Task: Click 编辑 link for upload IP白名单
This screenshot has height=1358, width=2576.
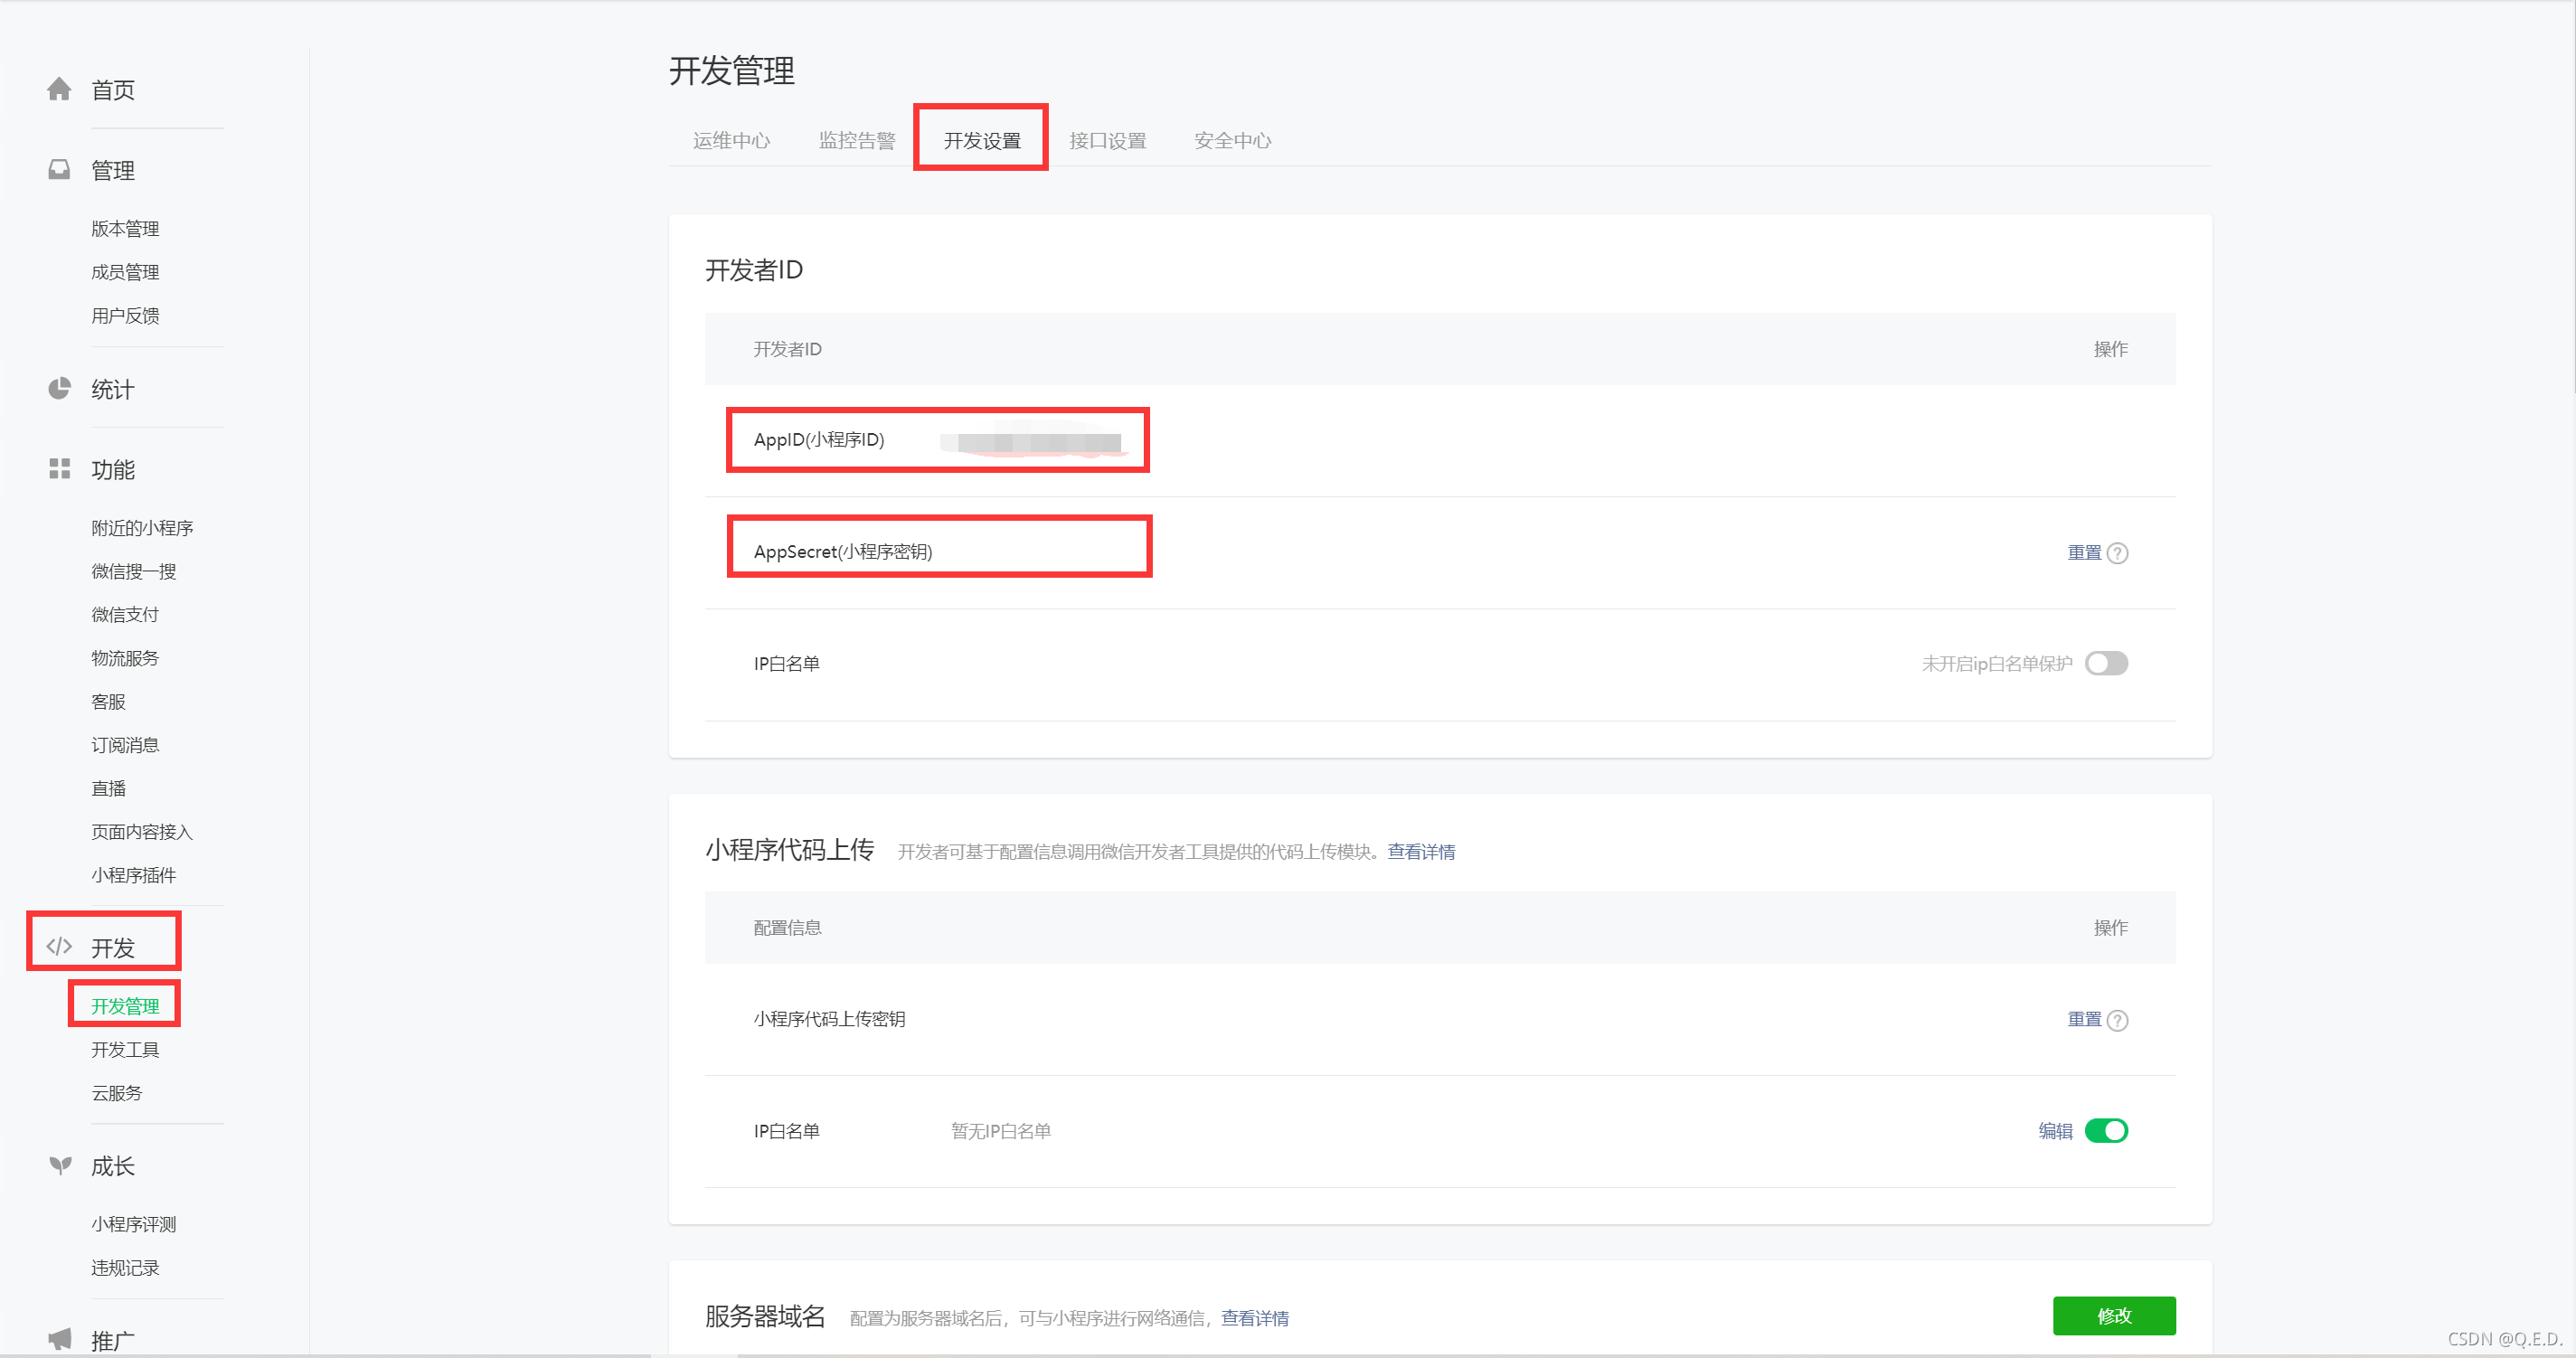Action: (2055, 1131)
